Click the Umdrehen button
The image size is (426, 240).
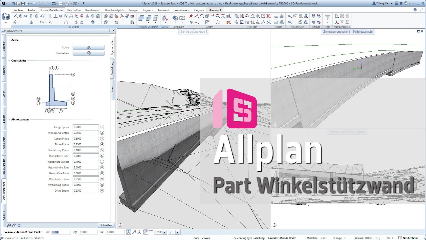coord(89,53)
